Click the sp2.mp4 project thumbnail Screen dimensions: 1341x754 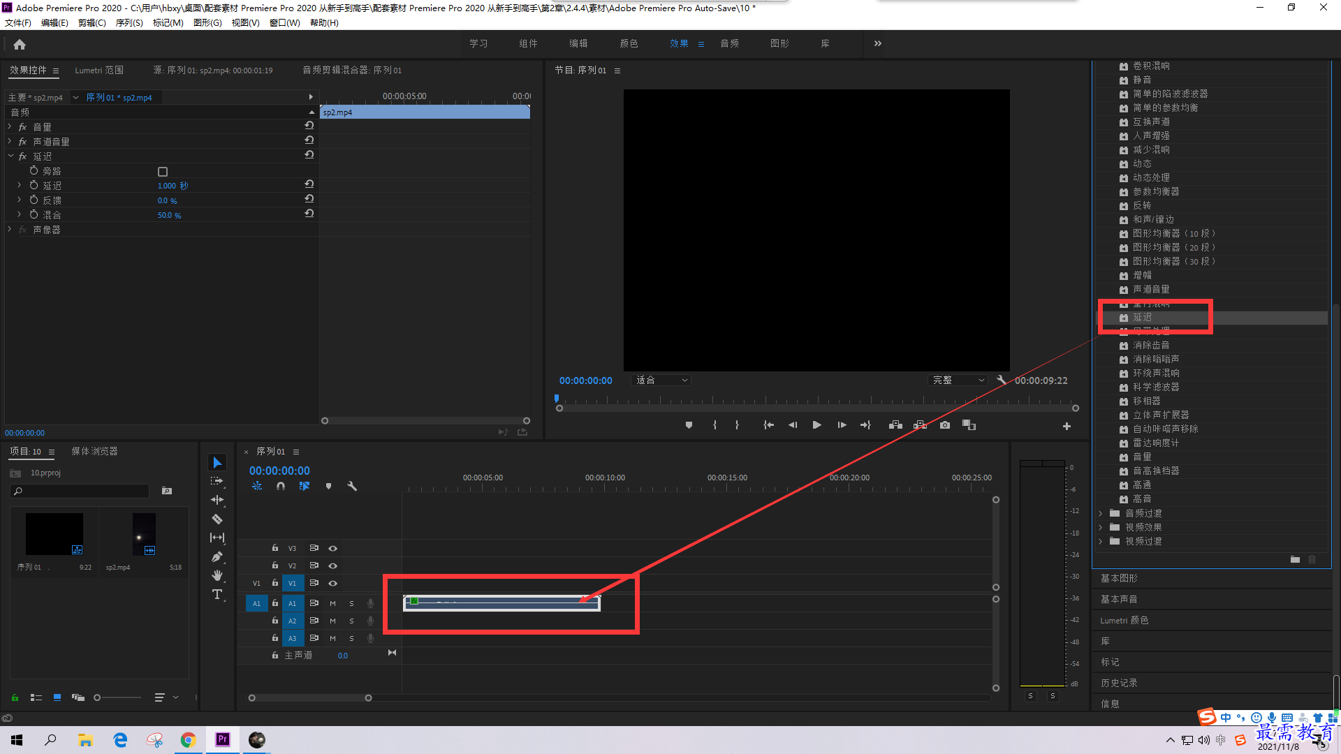[144, 534]
